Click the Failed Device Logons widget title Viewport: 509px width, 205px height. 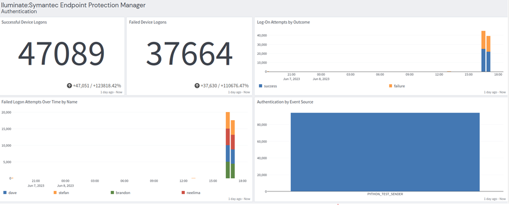coord(148,22)
